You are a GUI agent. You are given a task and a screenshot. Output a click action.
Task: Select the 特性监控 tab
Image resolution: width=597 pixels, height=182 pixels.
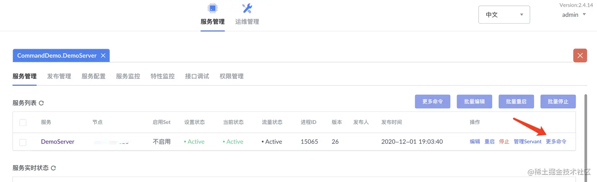(163, 76)
